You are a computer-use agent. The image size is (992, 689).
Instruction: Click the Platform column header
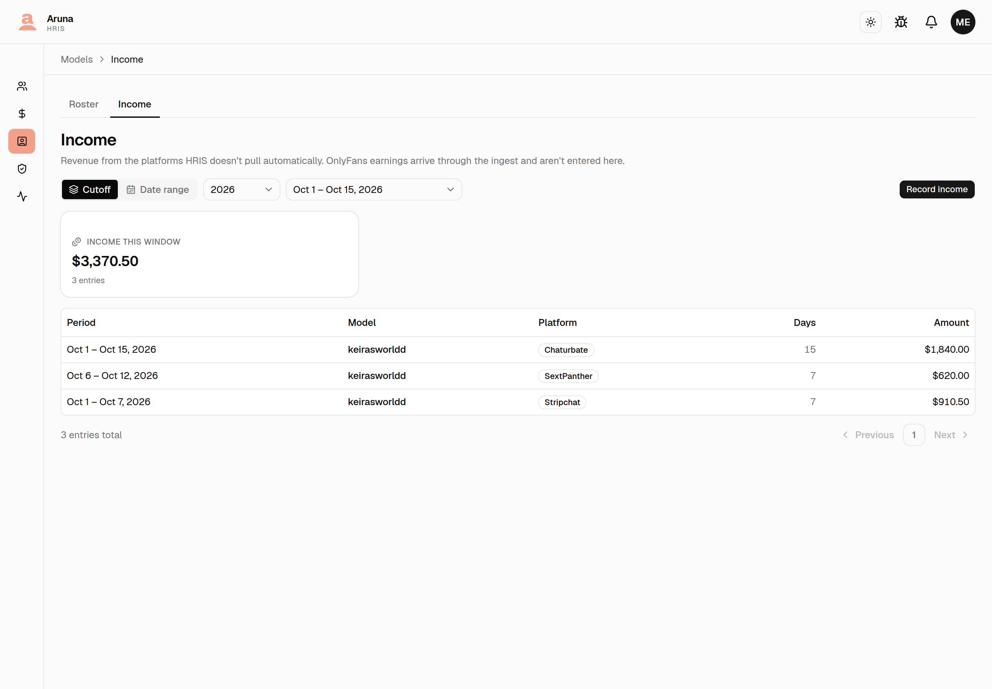557,322
